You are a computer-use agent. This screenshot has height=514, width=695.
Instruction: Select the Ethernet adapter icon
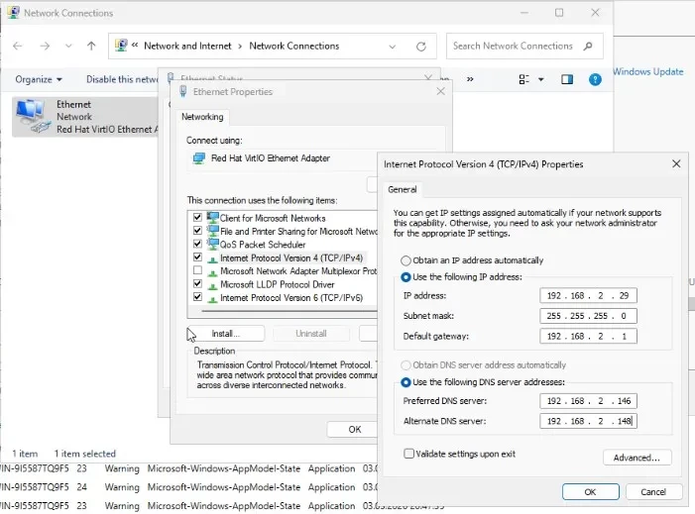(33, 116)
